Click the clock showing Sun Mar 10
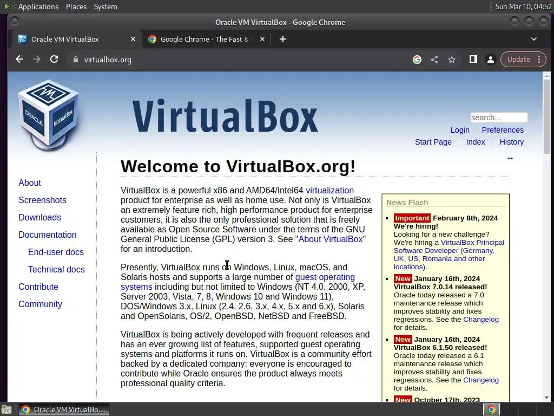The height and width of the screenshot is (416, 554). 523,6
